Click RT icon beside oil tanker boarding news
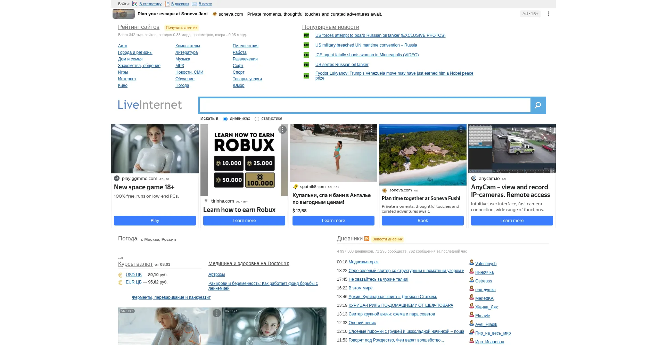Image resolution: width=667 pixels, height=345 pixels. [306, 35]
